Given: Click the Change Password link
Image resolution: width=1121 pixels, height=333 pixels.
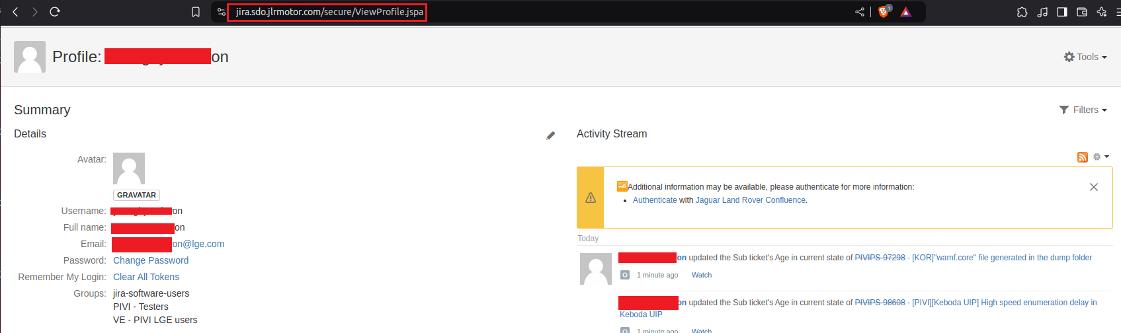Looking at the screenshot, I should (151, 260).
